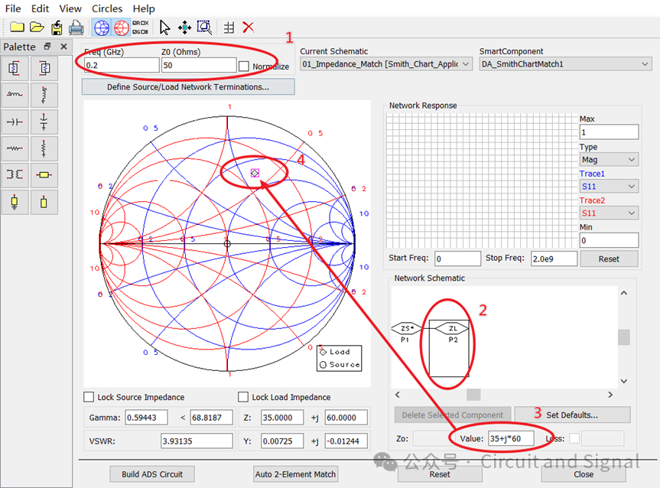
Task: Open the SmartComponent dropdown
Action: (565, 64)
